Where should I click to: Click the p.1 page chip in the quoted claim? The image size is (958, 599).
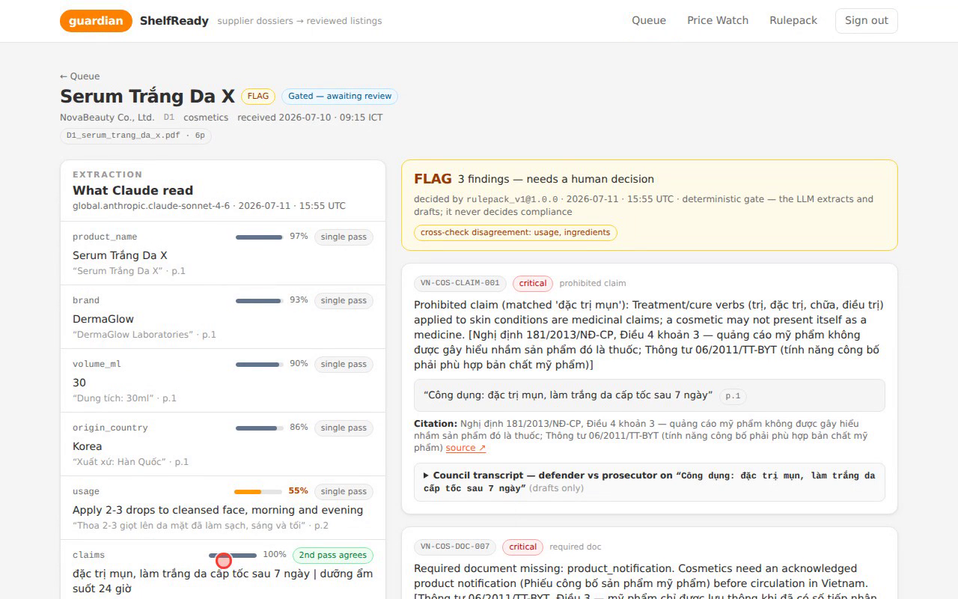733,396
